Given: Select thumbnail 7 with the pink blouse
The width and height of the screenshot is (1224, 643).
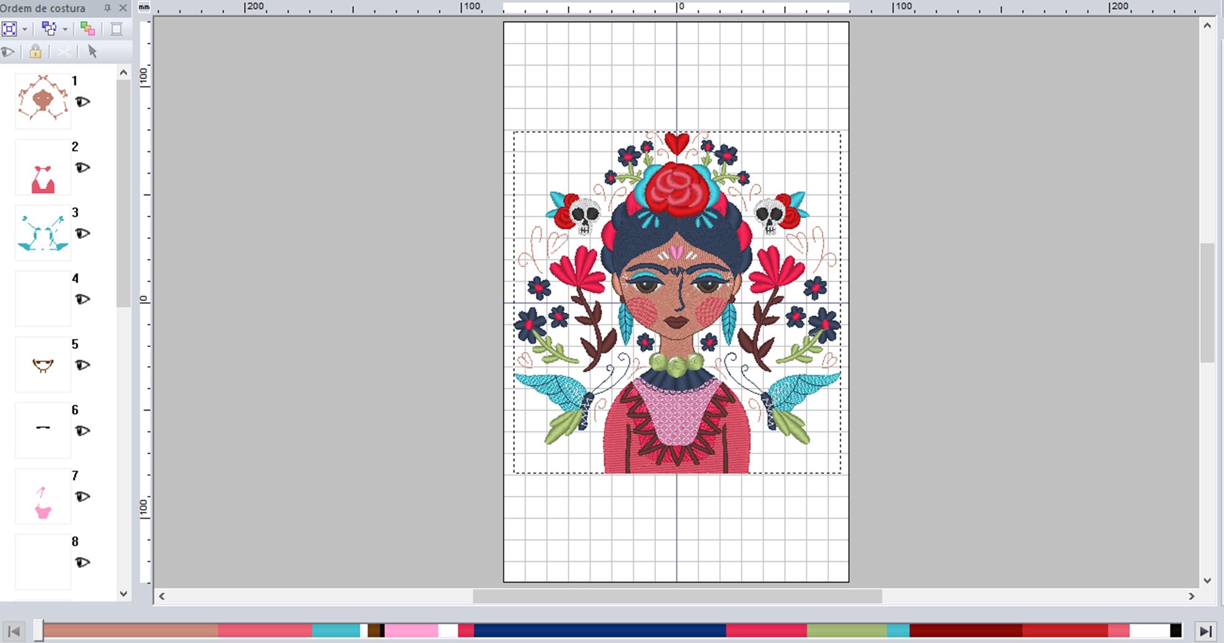Looking at the screenshot, I should coord(43,496).
